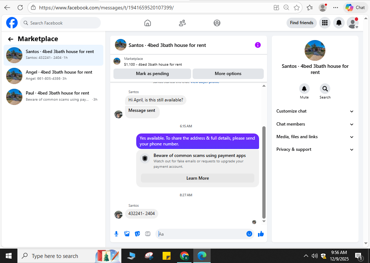This screenshot has width=370, height=263.
Task: Open taskbar volume speaker icon
Action: (x=314, y=256)
